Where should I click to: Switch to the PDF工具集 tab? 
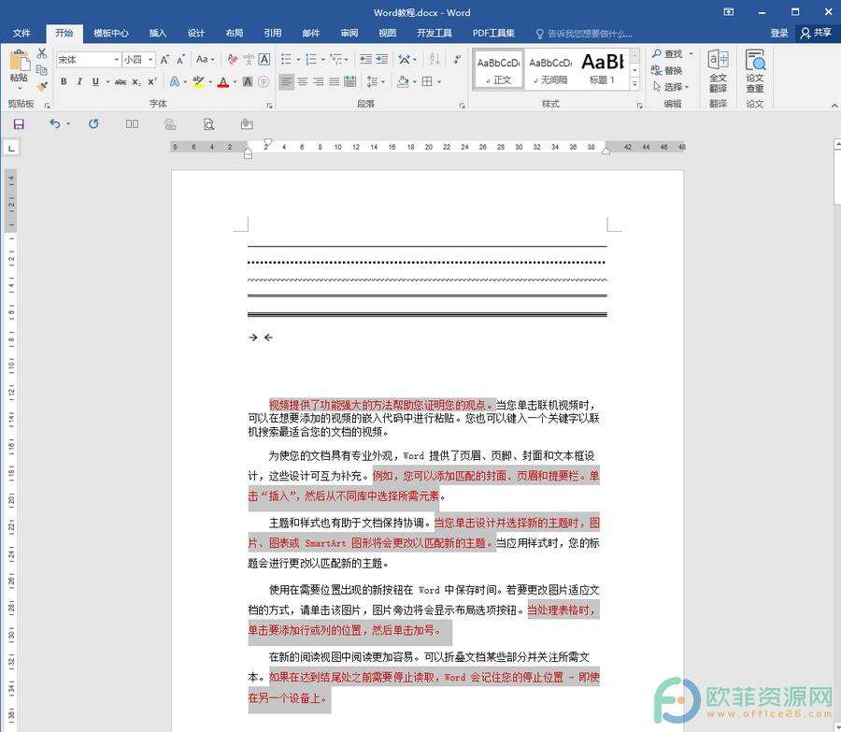[x=493, y=34]
